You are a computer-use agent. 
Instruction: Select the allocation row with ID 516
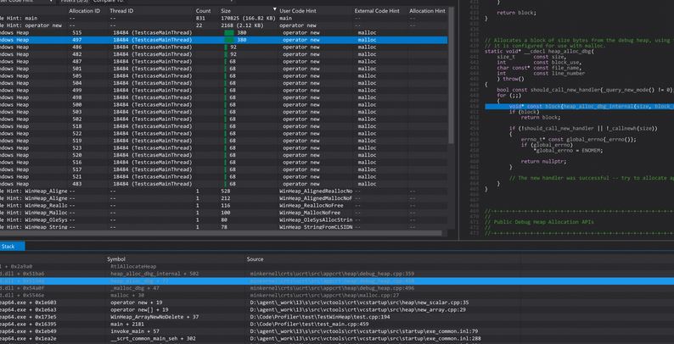click(223, 162)
